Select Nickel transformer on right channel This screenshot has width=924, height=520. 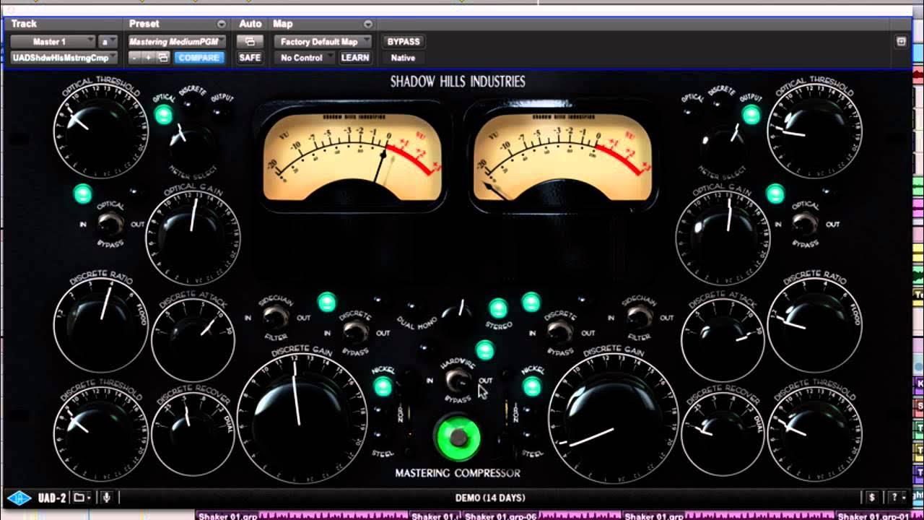tap(532, 386)
